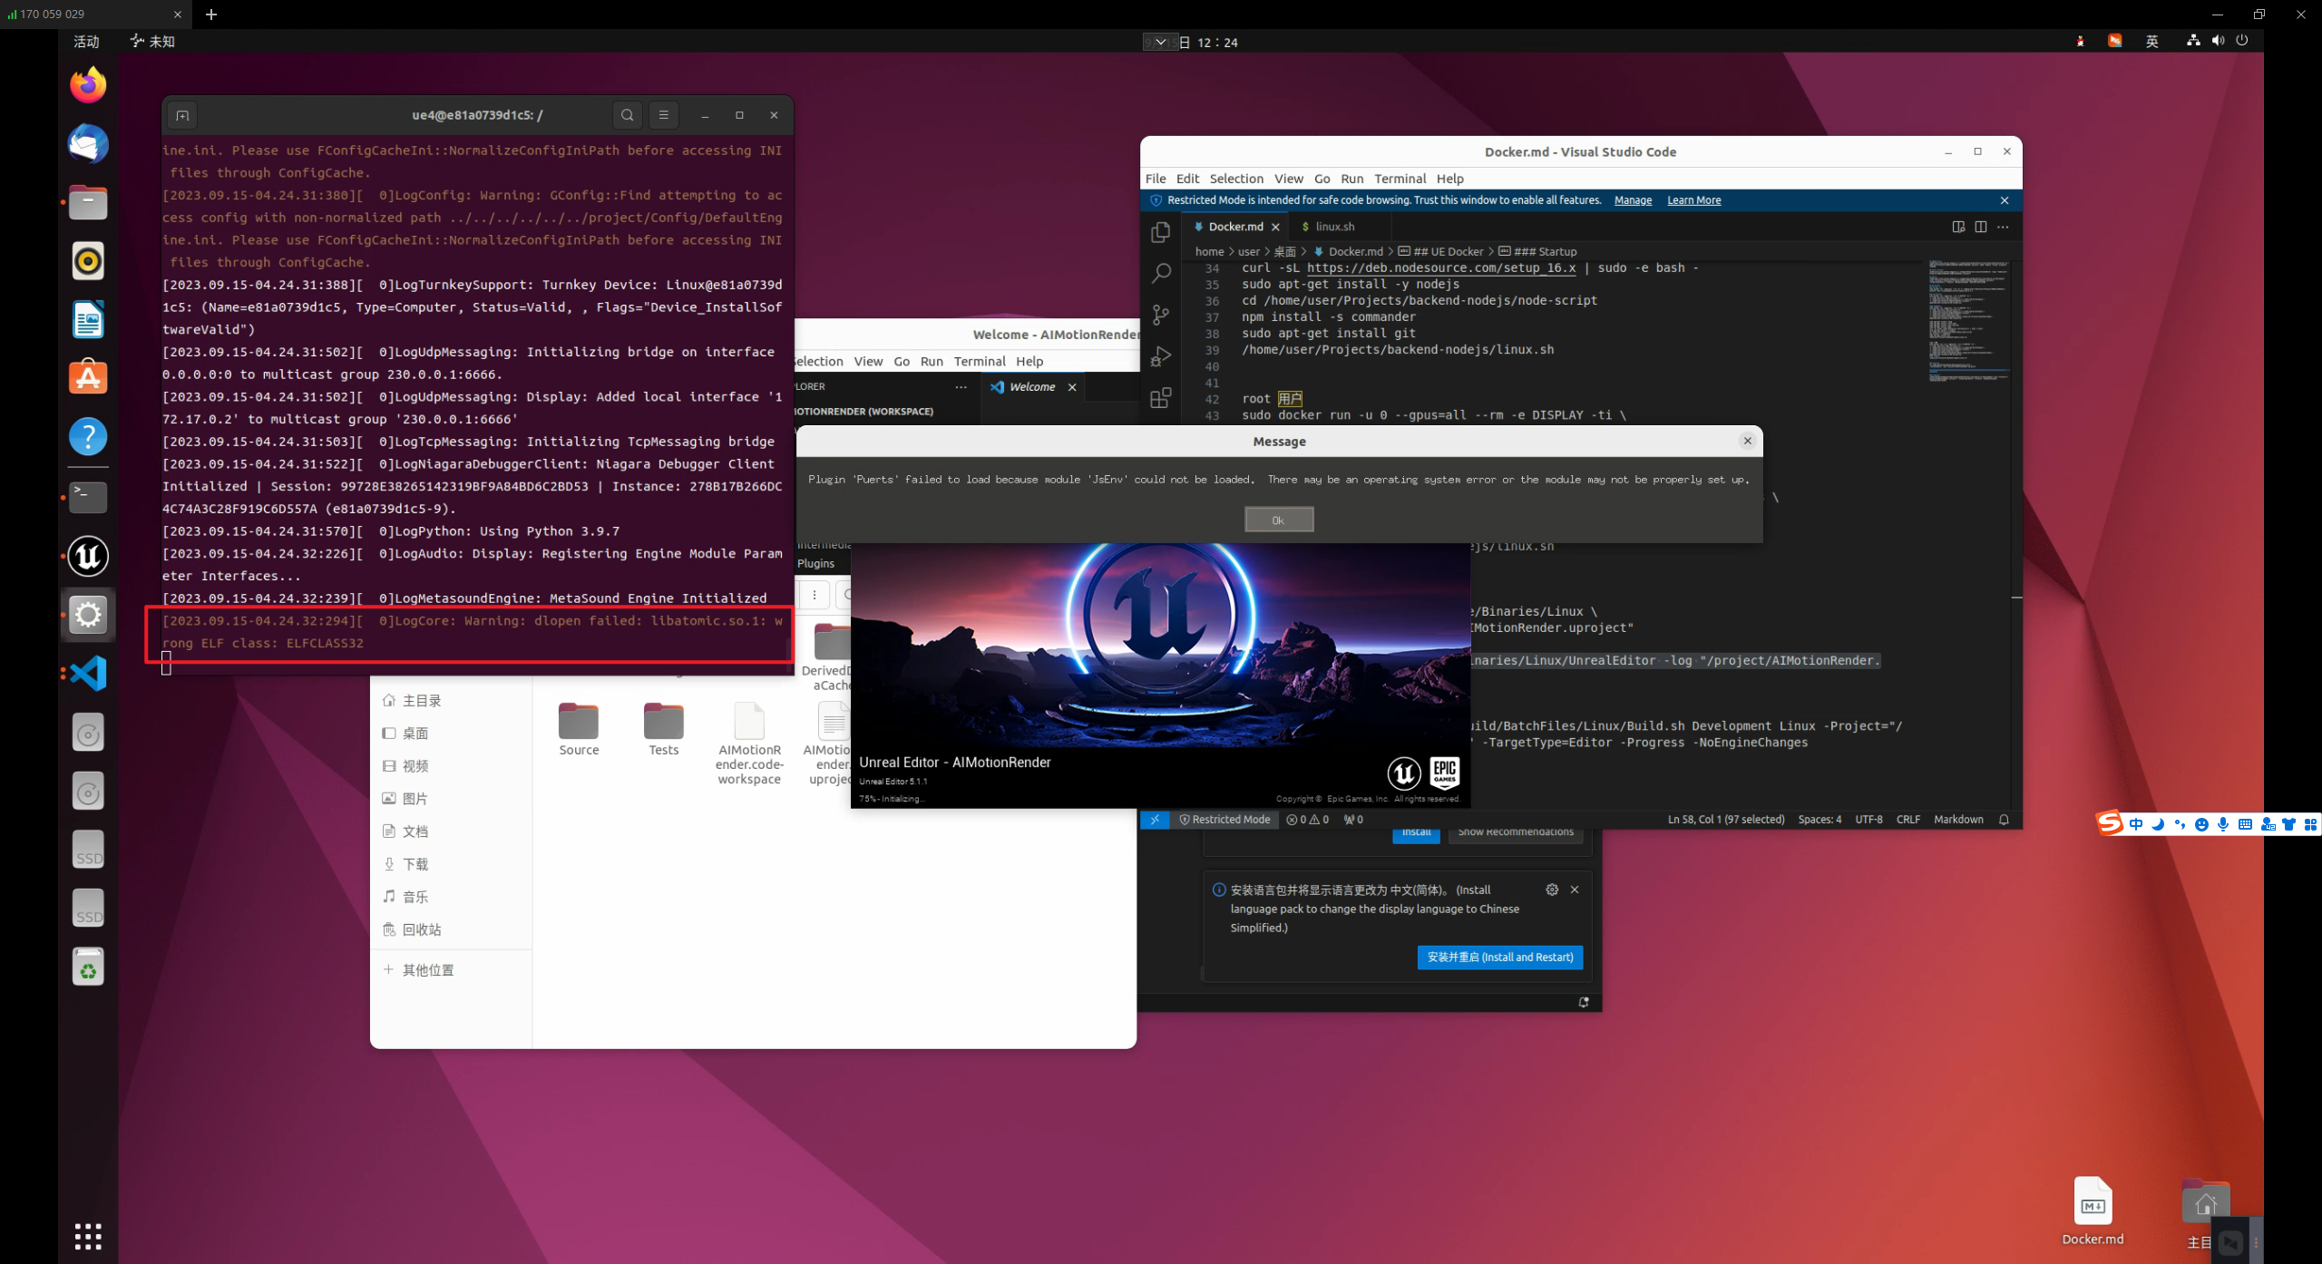Open Terminal menu in Docker.md VS Code window
The image size is (2322, 1264).
tap(1400, 179)
